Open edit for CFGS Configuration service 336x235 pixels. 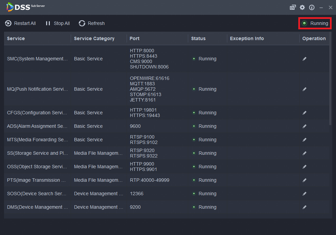tap(304, 113)
